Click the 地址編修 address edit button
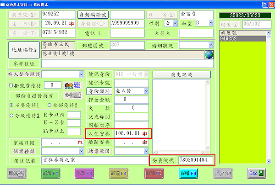The height and width of the screenshot is (185, 275). pyautogui.click(x=24, y=50)
